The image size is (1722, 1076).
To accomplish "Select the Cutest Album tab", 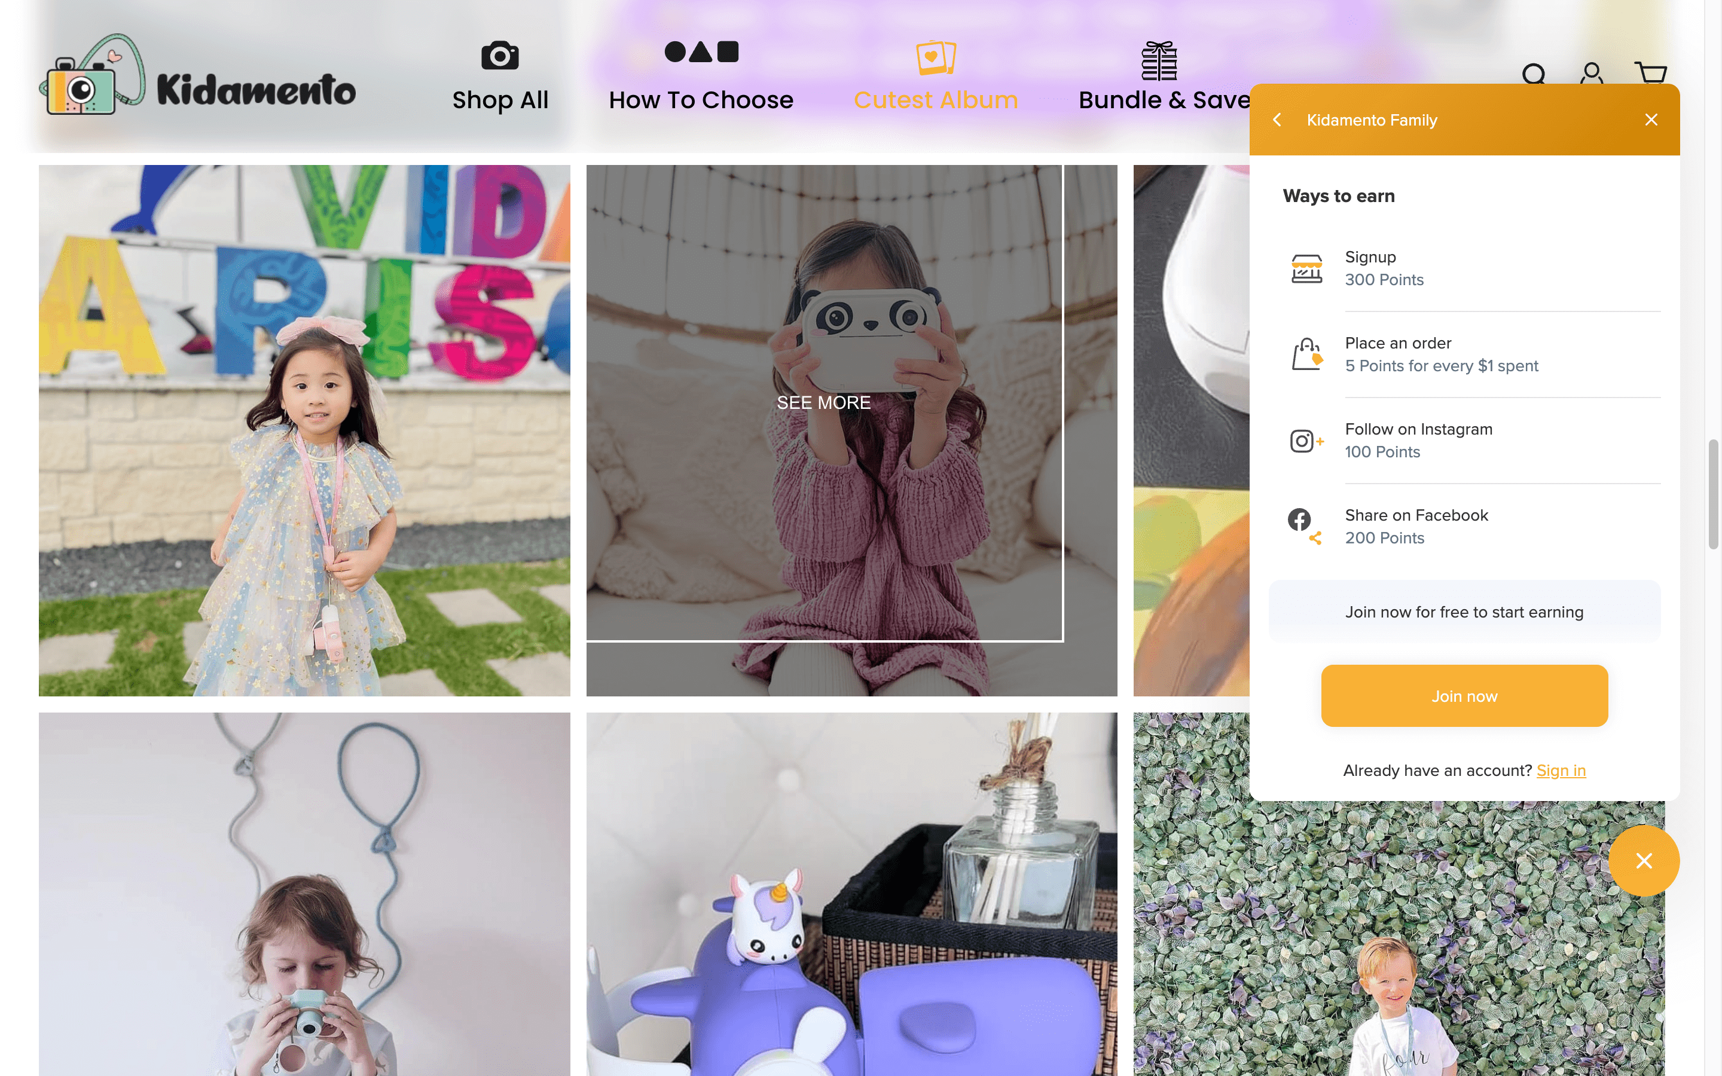I will [936, 74].
